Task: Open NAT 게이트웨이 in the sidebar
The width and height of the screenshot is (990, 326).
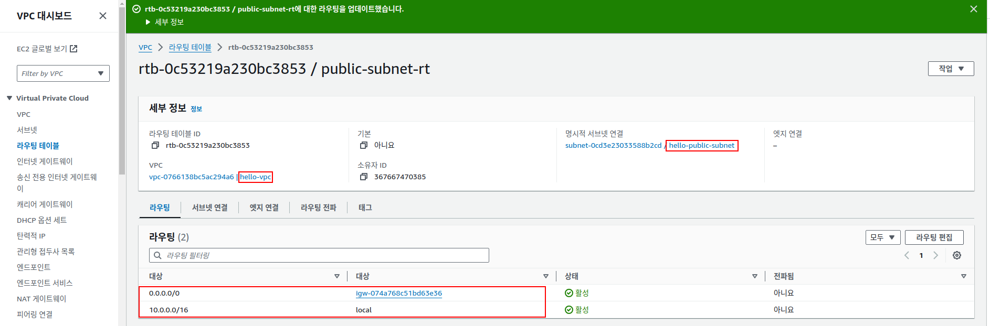Action: pyautogui.click(x=41, y=299)
